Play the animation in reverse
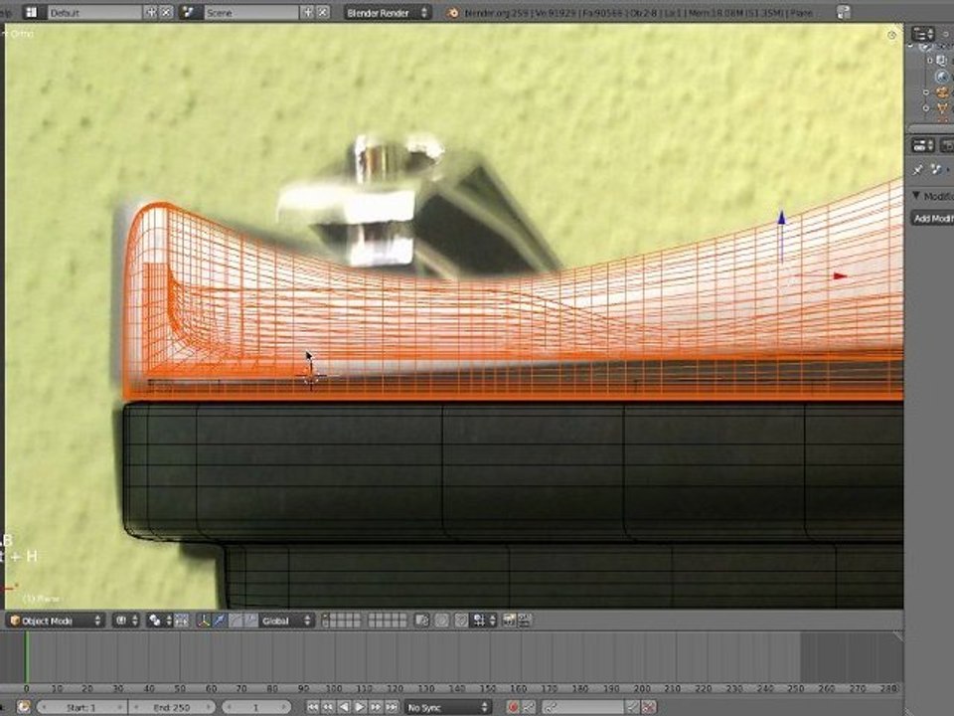The width and height of the screenshot is (954, 716). point(345,707)
